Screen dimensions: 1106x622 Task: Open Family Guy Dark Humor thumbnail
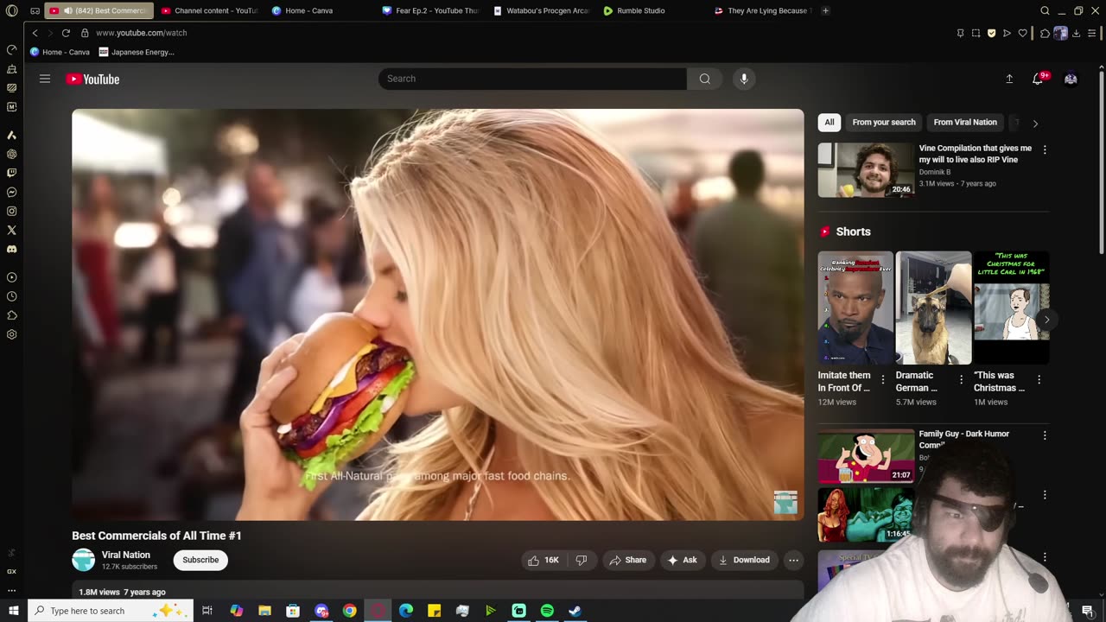click(866, 455)
